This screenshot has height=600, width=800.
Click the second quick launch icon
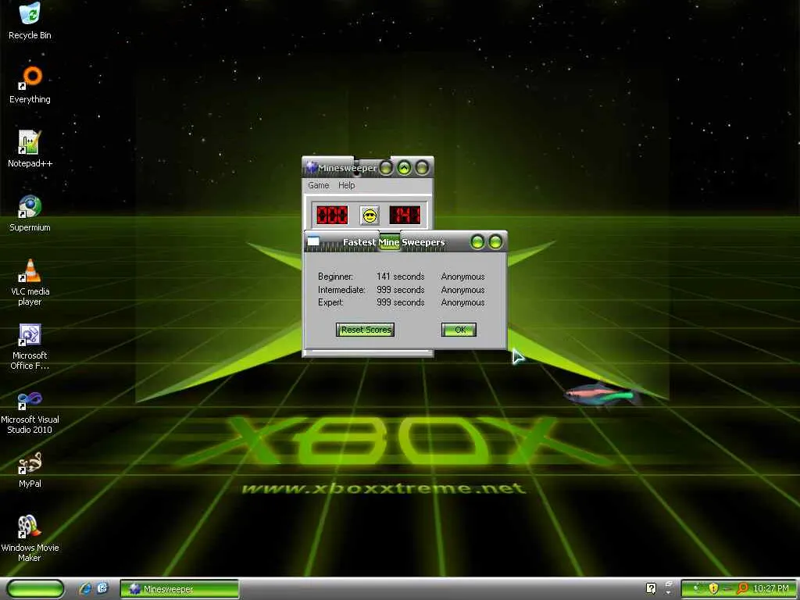coord(102,588)
